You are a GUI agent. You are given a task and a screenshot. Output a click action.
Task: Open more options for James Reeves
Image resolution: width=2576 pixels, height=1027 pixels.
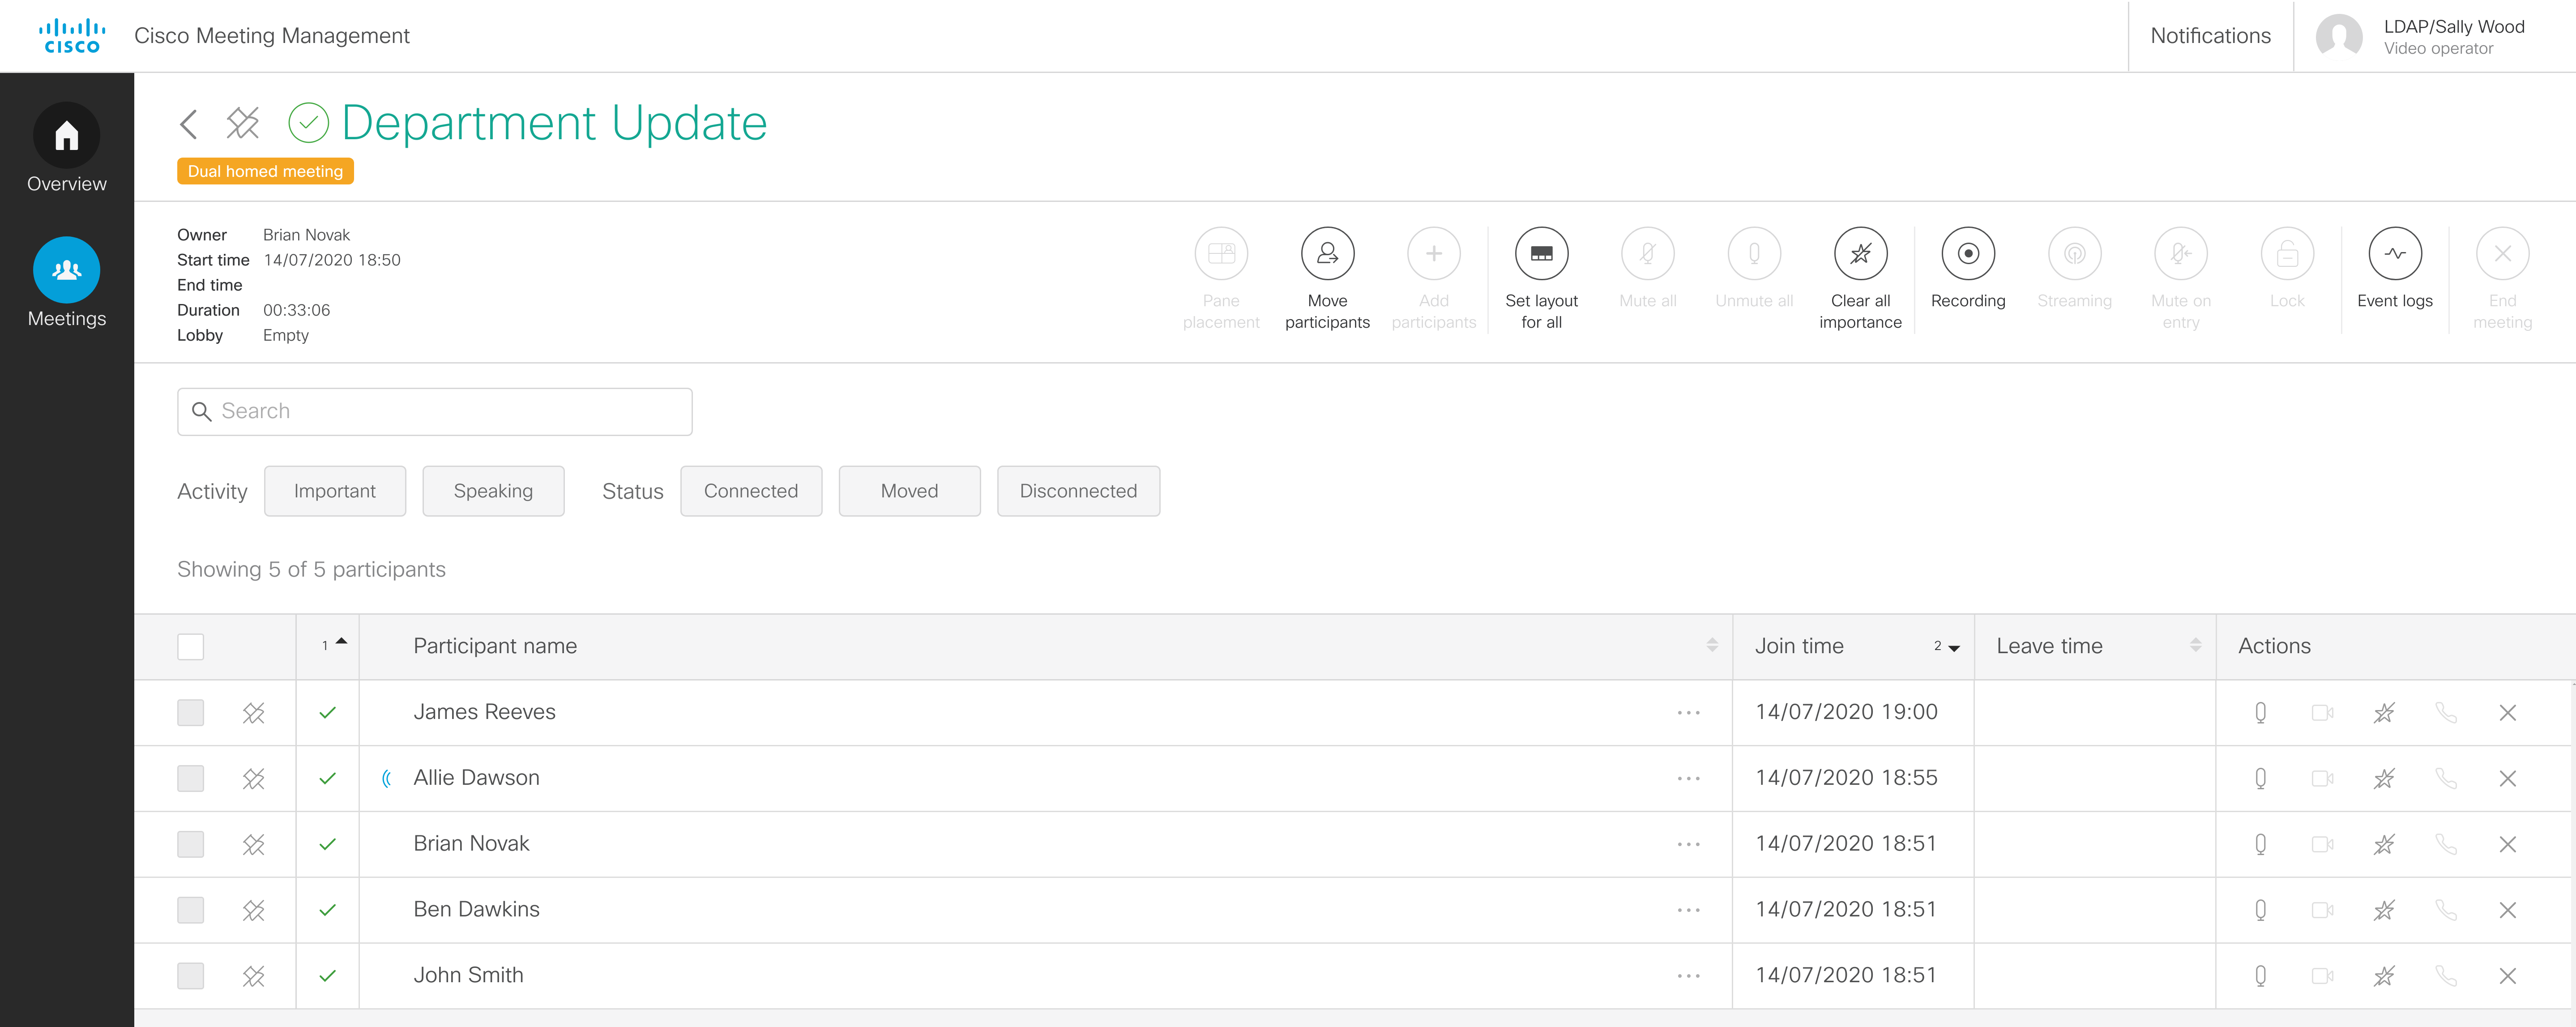coord(1688,713)
